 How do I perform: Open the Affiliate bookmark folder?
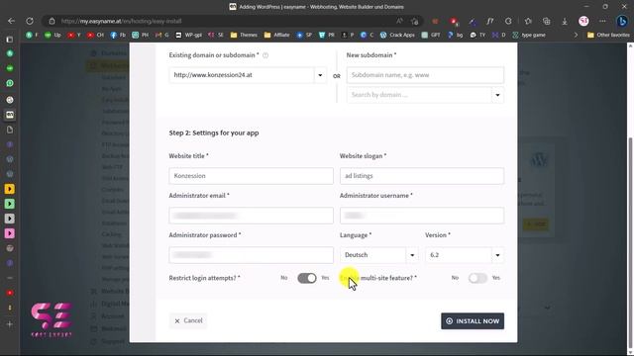[x=277, y=36]
